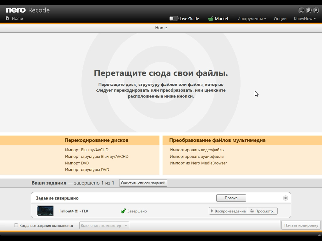Screen dimensions: 322x241
Task: Click the Nero Recode logo
Action: click(28, 10)
